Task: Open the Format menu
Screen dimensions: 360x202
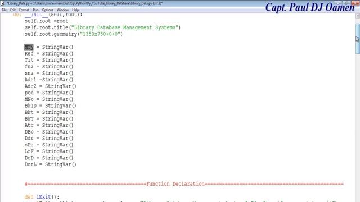Action: (24, 10)
